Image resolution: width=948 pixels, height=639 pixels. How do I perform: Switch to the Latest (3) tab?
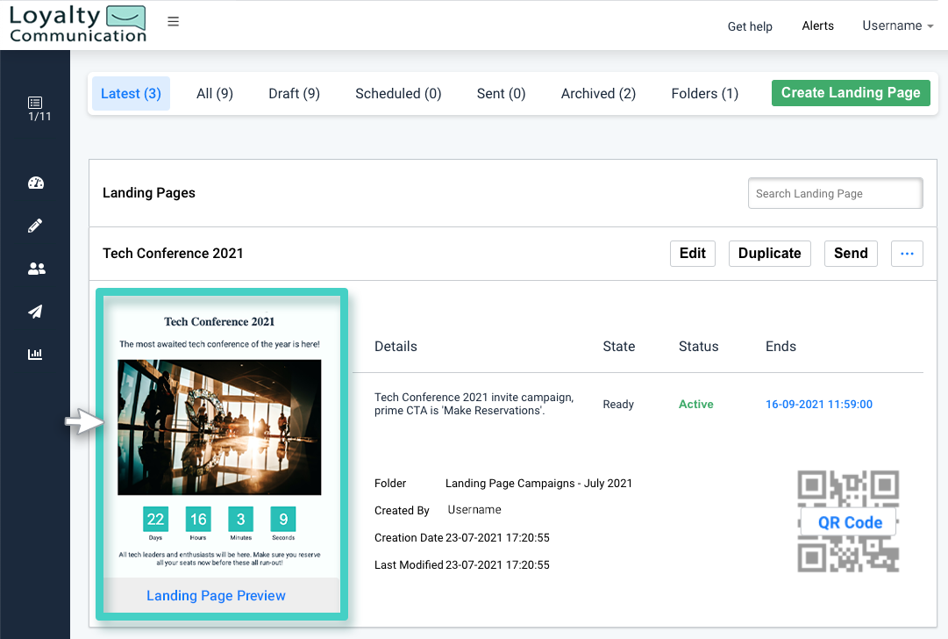131,93
